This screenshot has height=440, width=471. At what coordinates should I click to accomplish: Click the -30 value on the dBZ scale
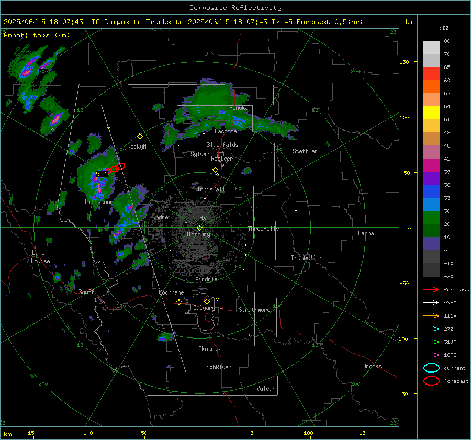click(448, 276)
